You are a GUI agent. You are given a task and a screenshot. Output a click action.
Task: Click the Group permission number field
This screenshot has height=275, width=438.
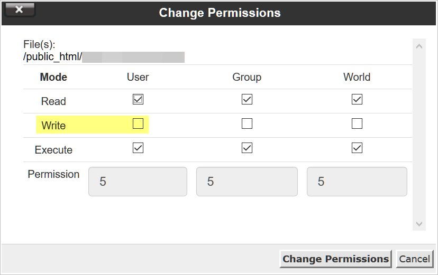(x=247, y=182)
